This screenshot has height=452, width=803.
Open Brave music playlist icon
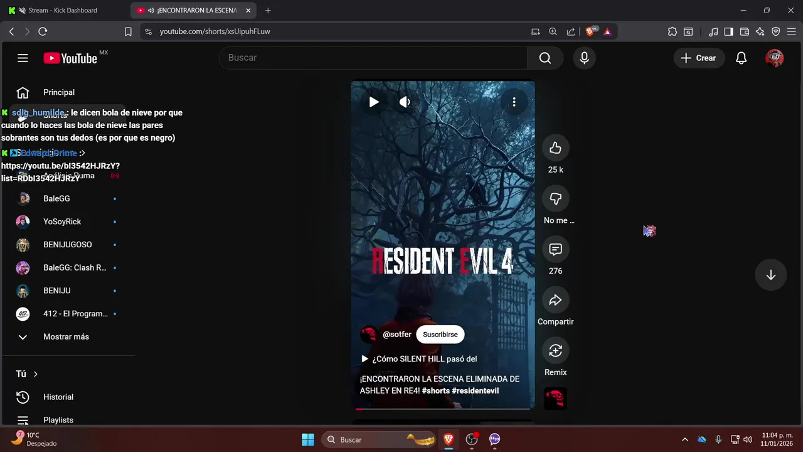pyautogui.click(x=713, y=31)
